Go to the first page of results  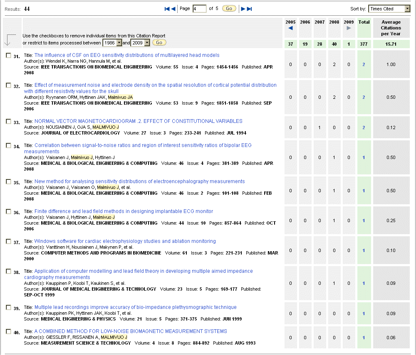pos(167,9)
